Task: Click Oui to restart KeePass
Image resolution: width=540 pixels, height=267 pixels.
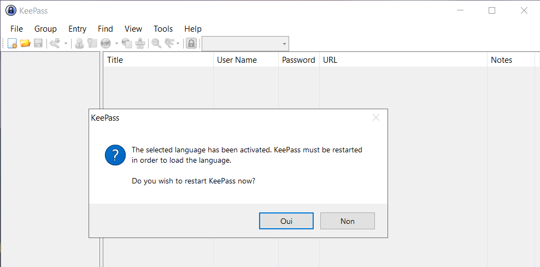Action: [x=286, y=221]
